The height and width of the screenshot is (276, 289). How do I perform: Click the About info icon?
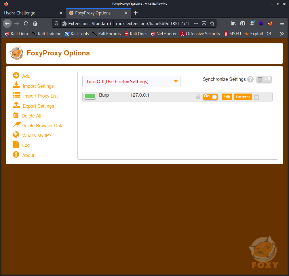click(16, 154)
